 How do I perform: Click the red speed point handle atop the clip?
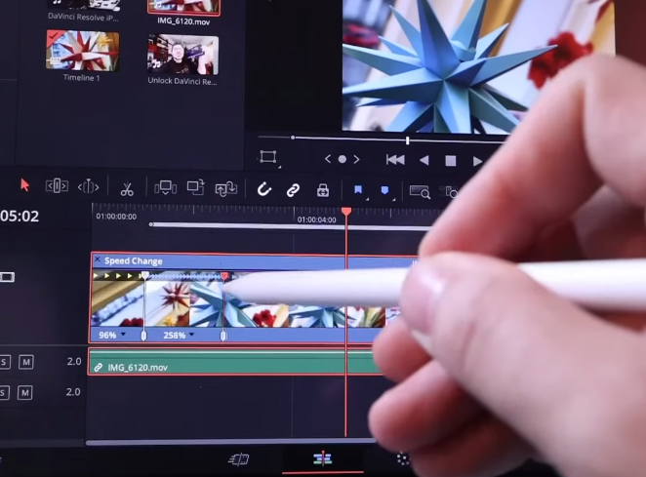coord(224,276)
